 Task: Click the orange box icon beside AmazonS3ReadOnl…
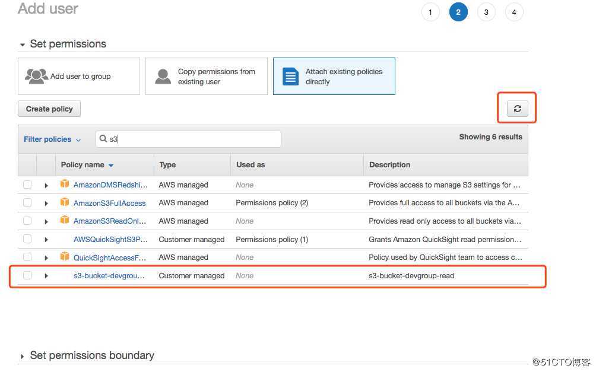pyautogui.click(x=65, y=220)
